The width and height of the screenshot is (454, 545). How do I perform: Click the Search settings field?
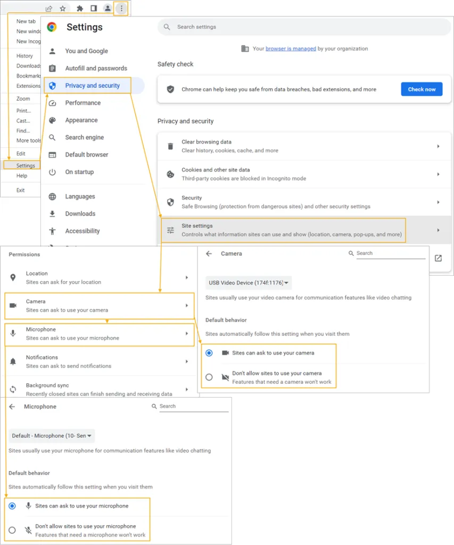point(304,27)
